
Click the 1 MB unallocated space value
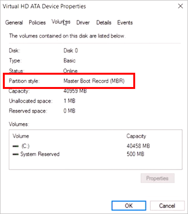[x=69, y=101]
